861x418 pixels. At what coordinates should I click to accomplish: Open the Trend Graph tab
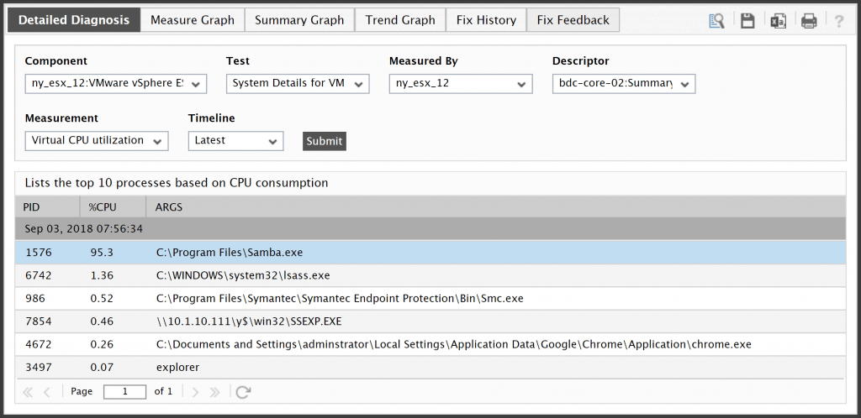point(400,20)
